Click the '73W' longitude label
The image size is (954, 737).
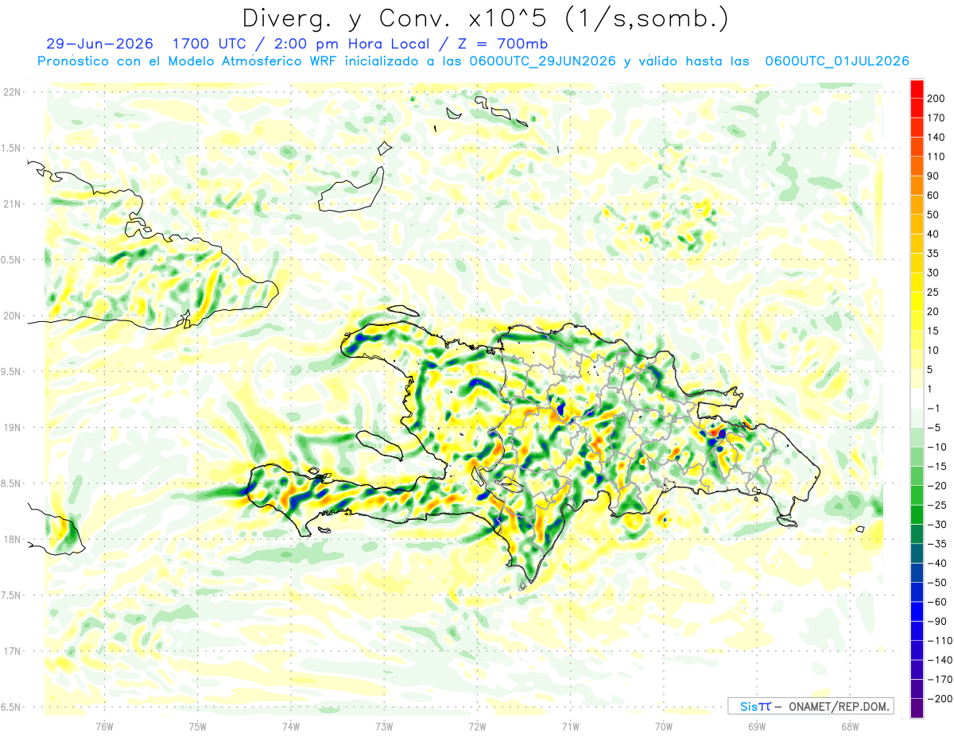(384, 725)
